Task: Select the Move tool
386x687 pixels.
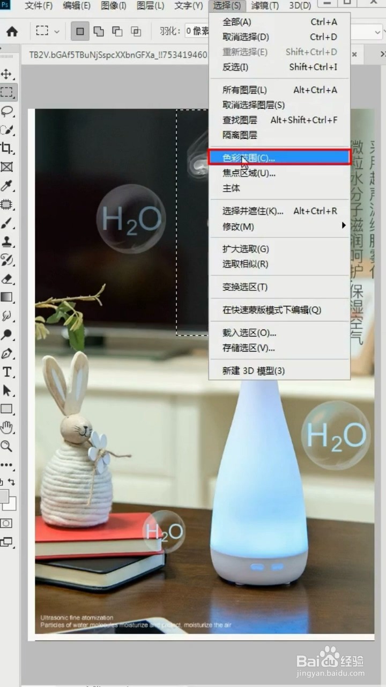Action: click(7, 74)
